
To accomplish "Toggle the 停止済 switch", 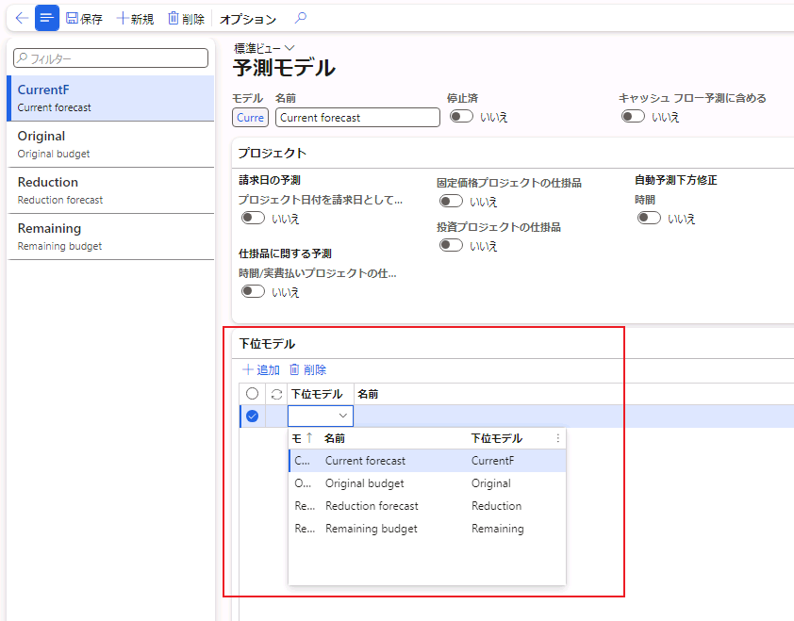I will [461, 117].
